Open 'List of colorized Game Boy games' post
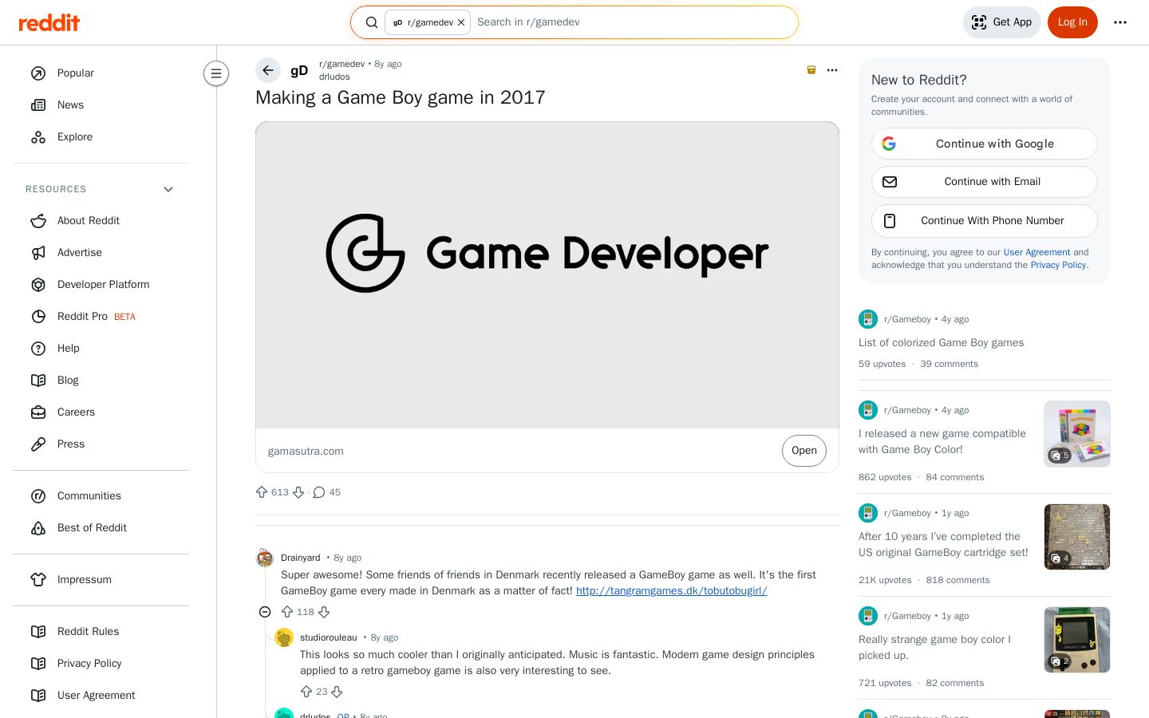This screenshot has height=718, width=1149. 942,342
